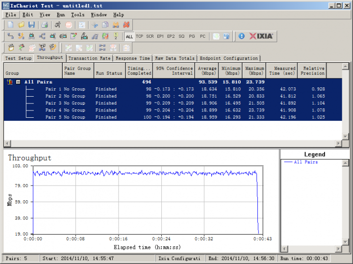The width and height of the screenshot is (353, 264).
Task: Switch to the Transaction Rate tab
Action: tap(89, 58)
